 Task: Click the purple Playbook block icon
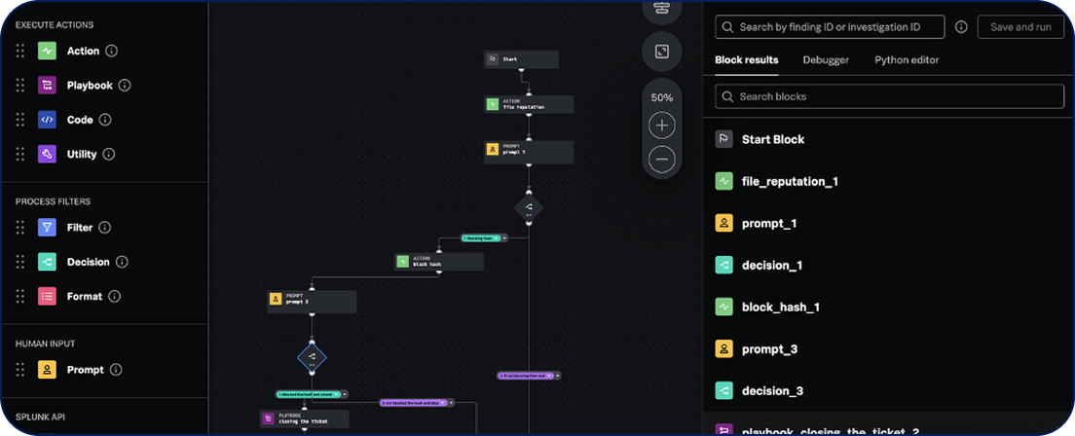tap(47, 86)
